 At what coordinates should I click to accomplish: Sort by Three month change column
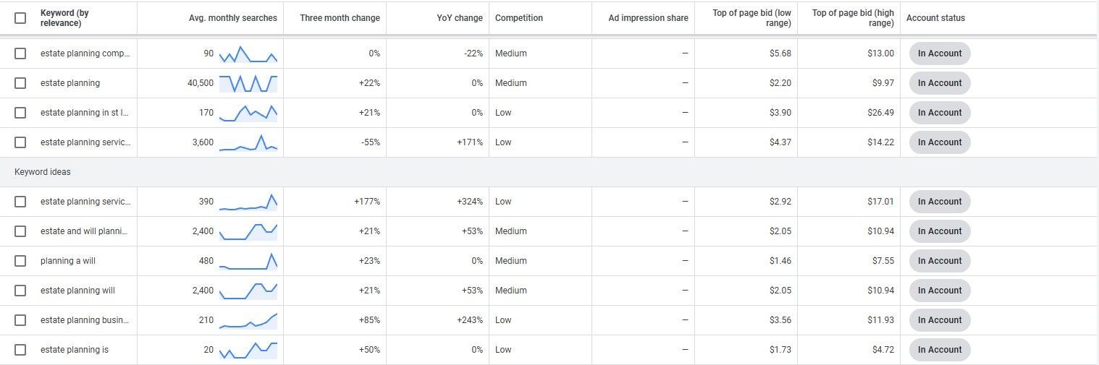(x=340, y=18)
